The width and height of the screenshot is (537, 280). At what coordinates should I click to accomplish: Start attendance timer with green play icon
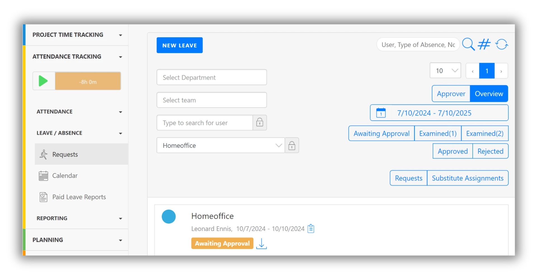click(43, 81)
